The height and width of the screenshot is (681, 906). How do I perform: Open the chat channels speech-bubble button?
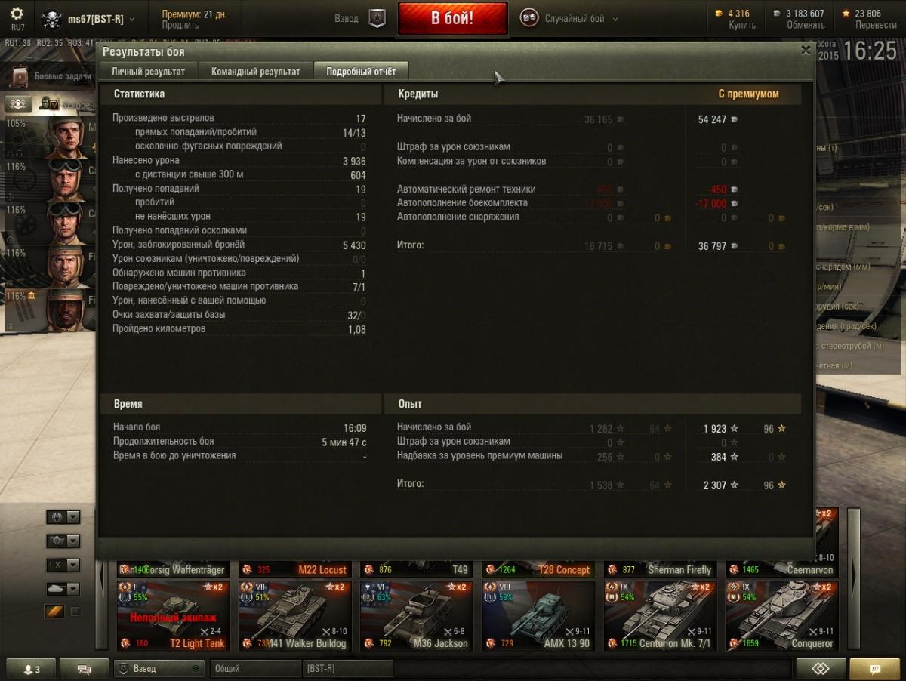(x=84, y=669)
